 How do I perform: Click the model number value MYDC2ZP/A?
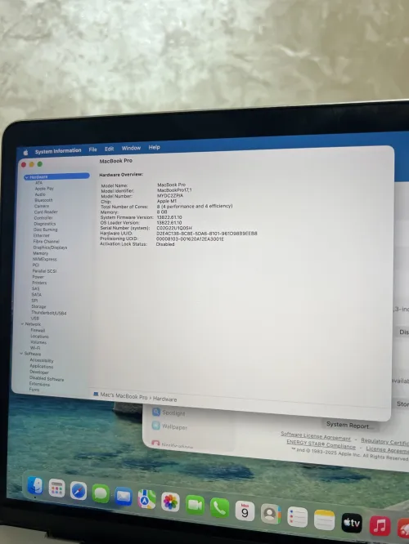click(x=170, y=196)
